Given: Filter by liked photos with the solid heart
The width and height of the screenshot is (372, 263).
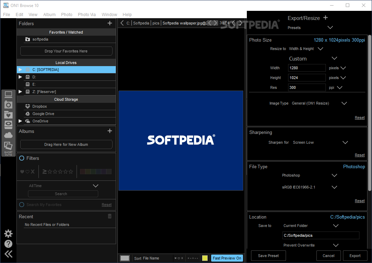Looking at the screenshot, I should pos(22,171).
